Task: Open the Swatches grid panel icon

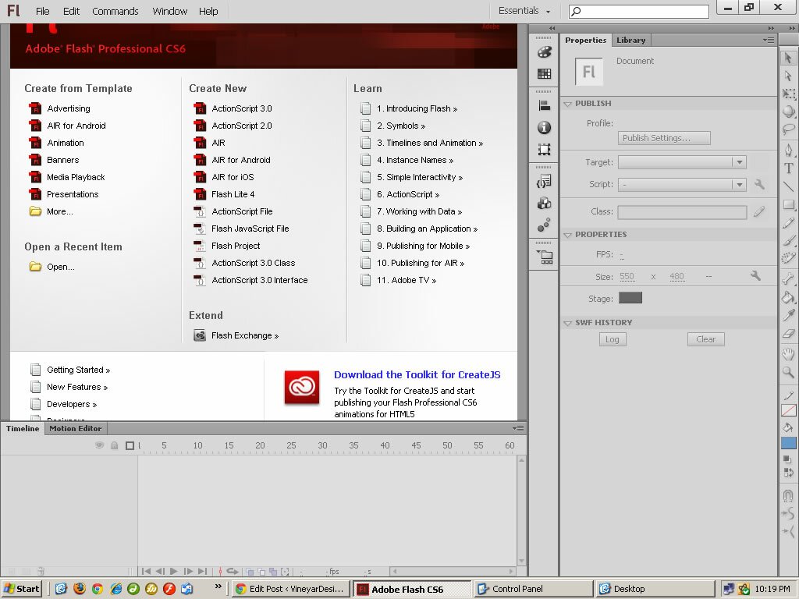Action: point(544,74)
